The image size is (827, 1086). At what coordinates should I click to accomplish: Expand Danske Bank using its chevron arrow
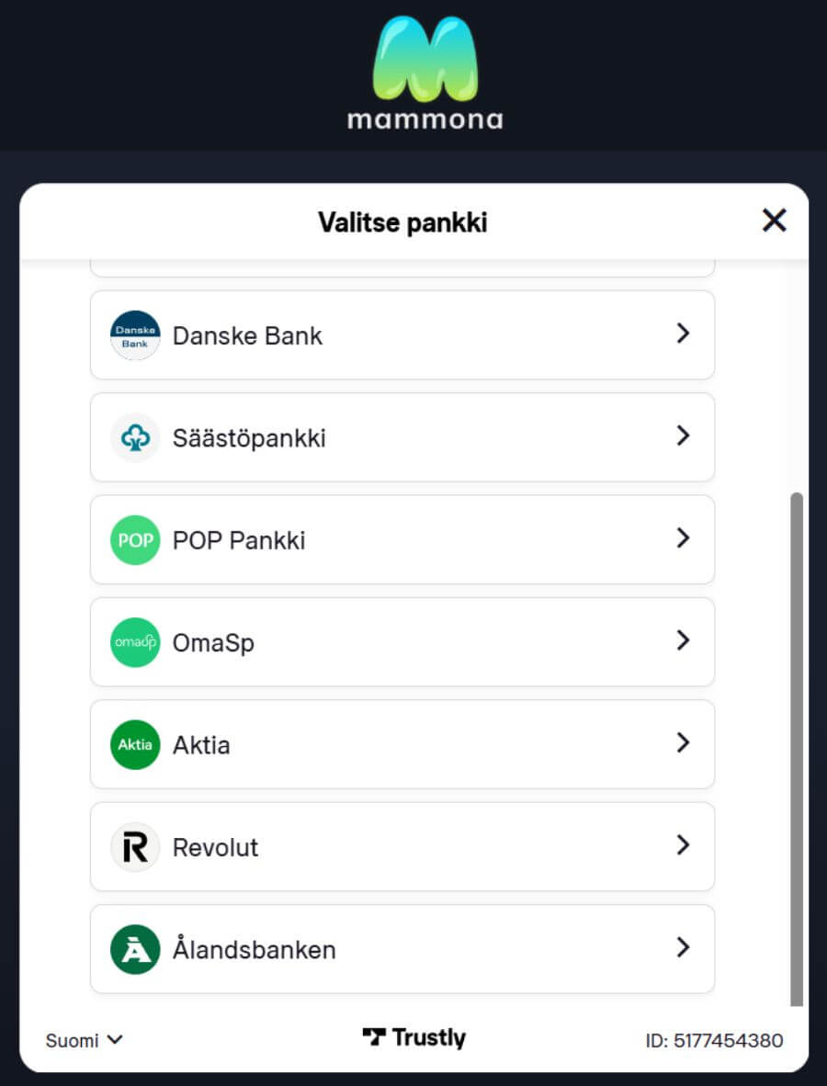pos(683,334)
